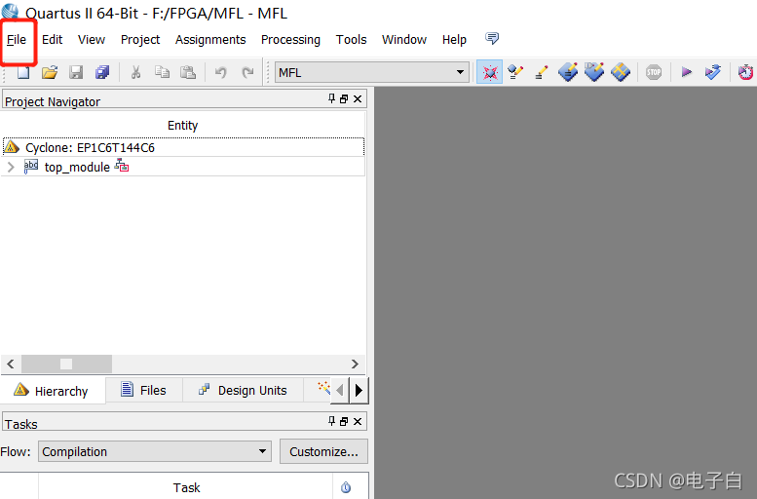Open the Chip Planner icon
757x499 pixels.
[x=568, y=72]
